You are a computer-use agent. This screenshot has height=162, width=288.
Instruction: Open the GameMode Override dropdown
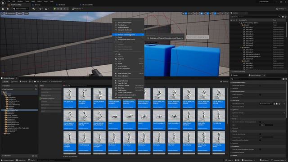click(266, 104)
